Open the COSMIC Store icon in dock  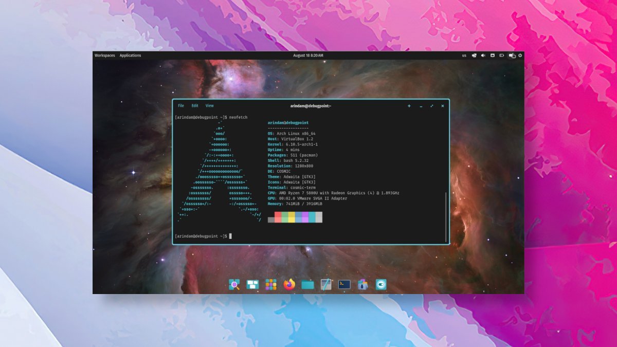click(x=362, y=284)
